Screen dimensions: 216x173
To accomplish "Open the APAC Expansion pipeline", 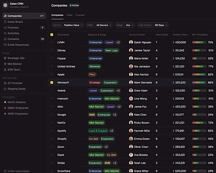I will [x=24, y=114].
